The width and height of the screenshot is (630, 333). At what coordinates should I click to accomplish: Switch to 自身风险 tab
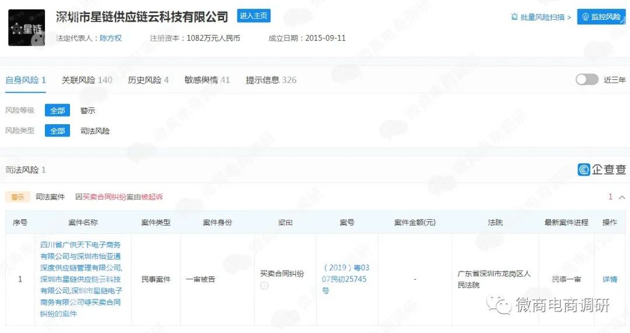[x=26, y=80]
